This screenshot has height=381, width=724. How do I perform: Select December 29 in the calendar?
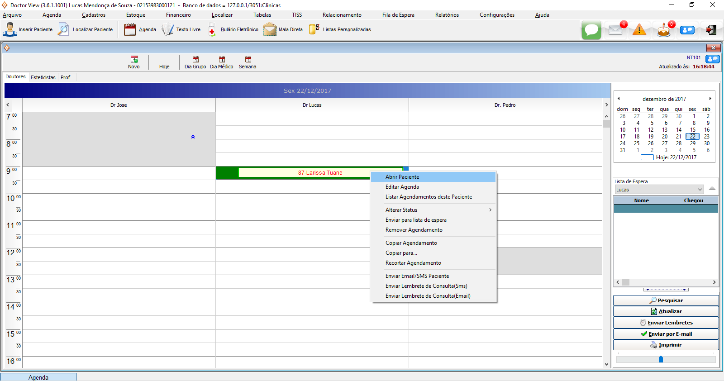point(692,143)
